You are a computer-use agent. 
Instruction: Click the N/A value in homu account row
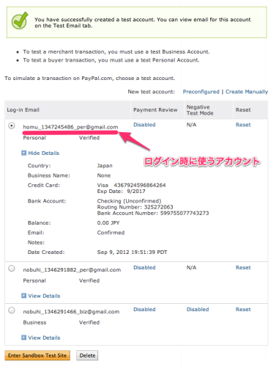[191, 125]
